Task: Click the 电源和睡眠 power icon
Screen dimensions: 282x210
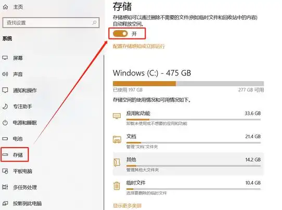Action: 5,123
